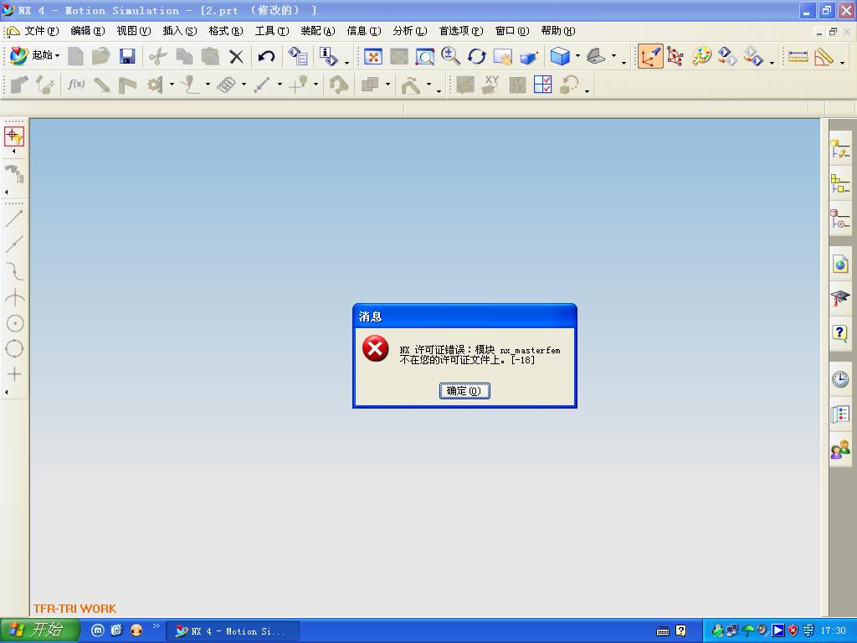Click the ruler distance measure icon
The image size is (857, 643).
coord(798,56)
